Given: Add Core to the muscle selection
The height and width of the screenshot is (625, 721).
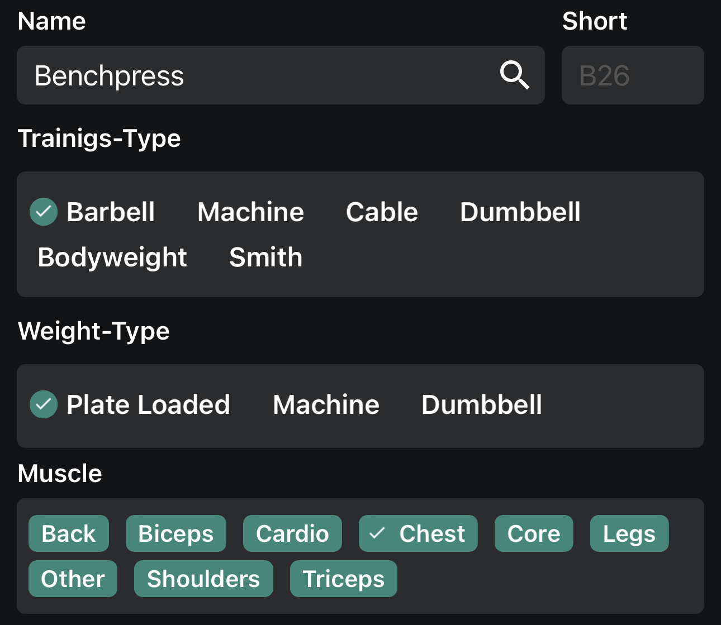Looking at the screenshot, I should 533,533.
